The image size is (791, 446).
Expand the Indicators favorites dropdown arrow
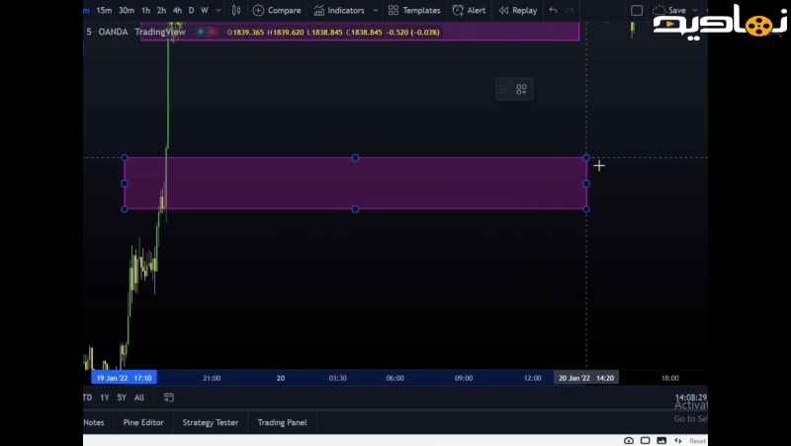pos(376,10)
